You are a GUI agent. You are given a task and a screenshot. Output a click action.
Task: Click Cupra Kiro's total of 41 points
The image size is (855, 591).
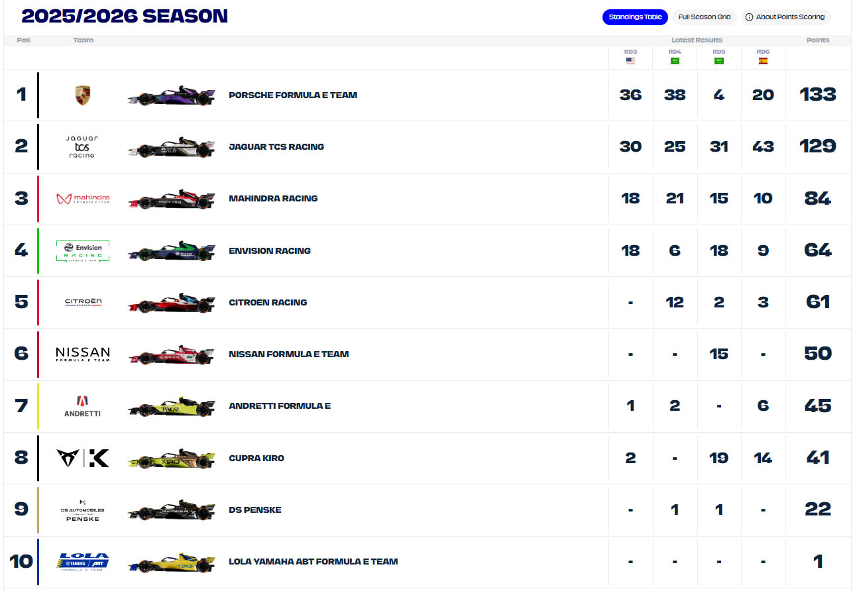point(818,458)
